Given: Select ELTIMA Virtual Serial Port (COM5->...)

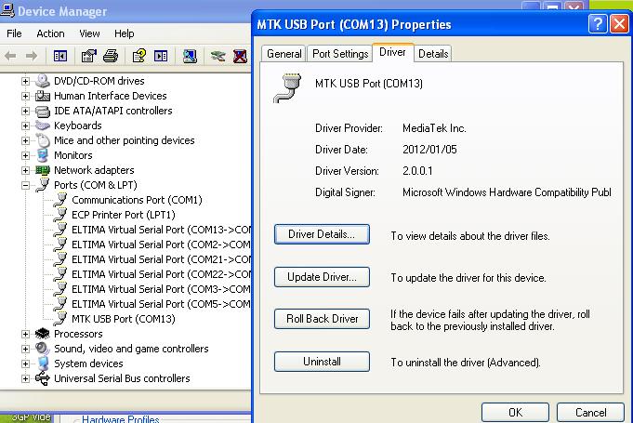Looking at the screenshot, I should point(161,304).
